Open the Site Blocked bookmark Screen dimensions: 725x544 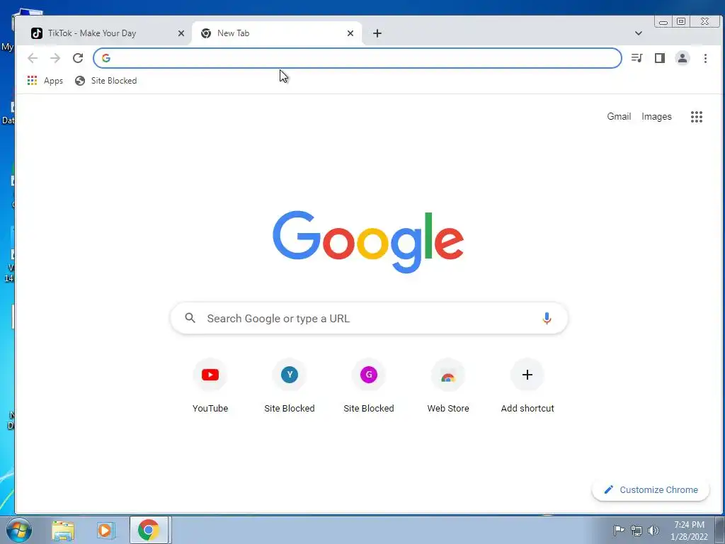click(x=106, y=81)
